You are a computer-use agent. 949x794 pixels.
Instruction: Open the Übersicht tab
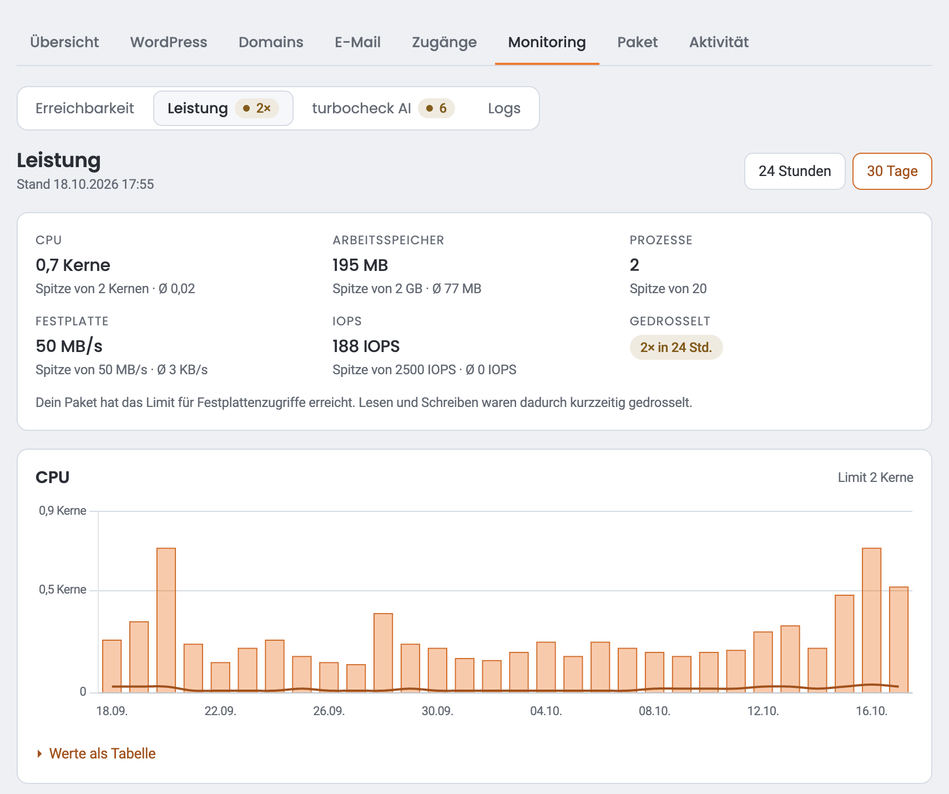pyautogui.click(x=64, y=42)
